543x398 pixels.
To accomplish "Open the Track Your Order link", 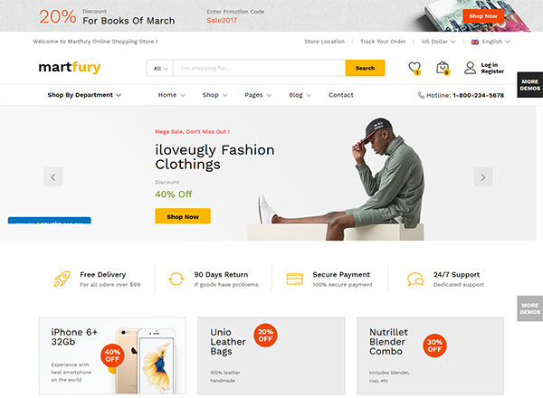I will click(383, 42).
